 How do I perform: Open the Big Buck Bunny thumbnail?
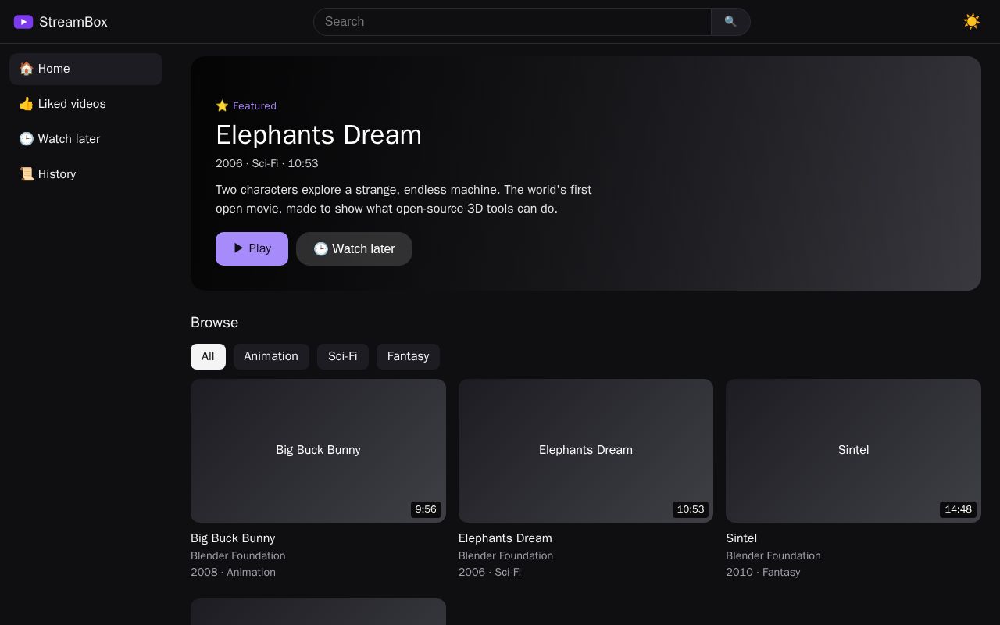point(318,451)
